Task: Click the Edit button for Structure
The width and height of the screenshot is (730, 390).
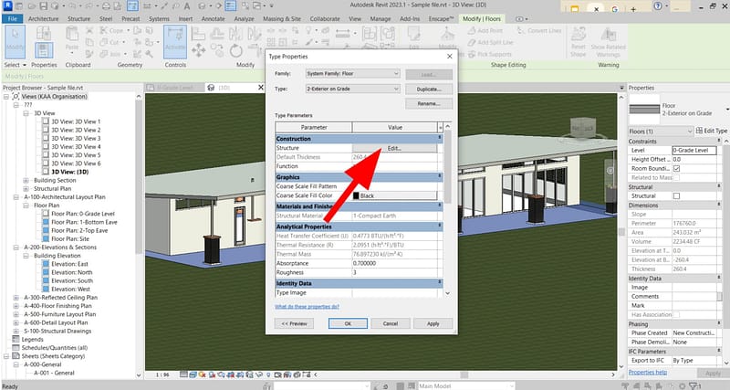Action: click(393, 147)
